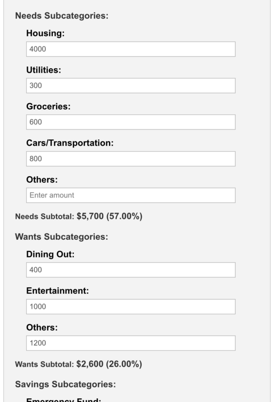Focus the Utilities amount field

coord(131,86)
